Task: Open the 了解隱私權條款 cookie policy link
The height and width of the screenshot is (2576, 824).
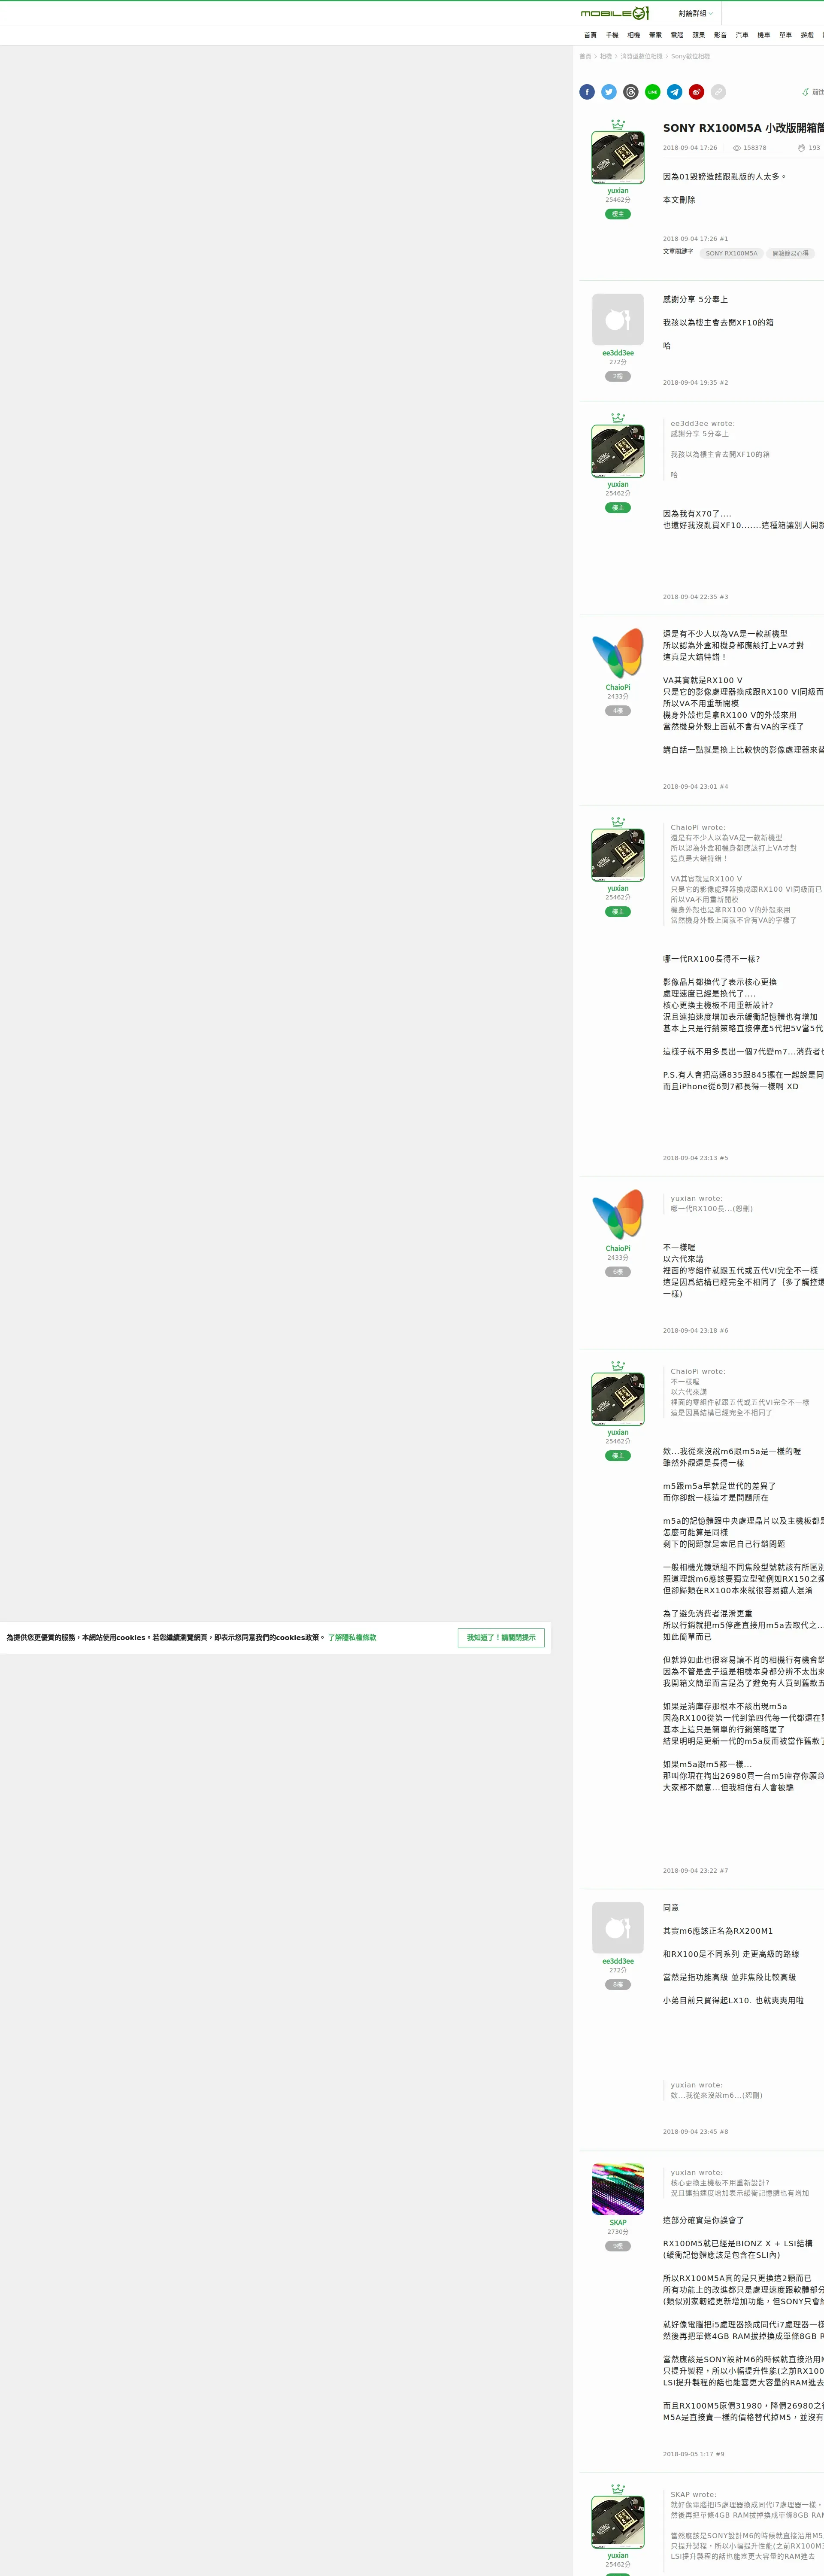Action: (352, 1638)
